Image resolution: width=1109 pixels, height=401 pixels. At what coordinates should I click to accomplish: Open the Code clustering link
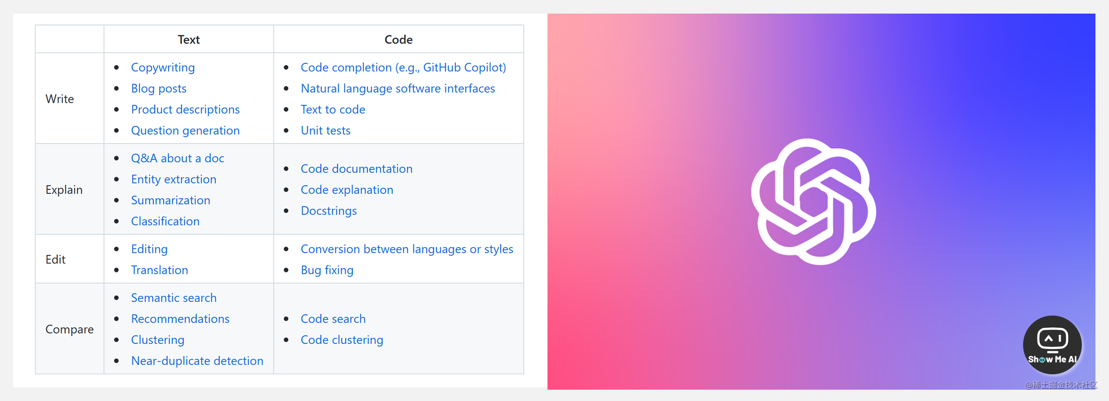(x=342, y=340)
